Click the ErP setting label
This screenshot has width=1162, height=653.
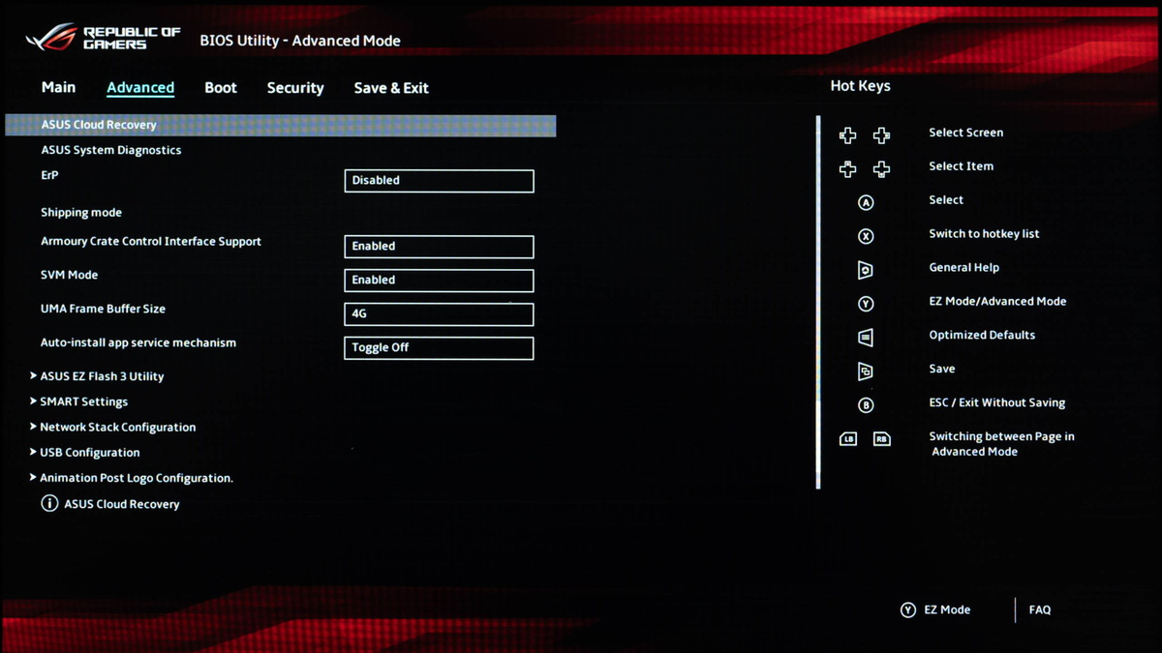[49, 175]
